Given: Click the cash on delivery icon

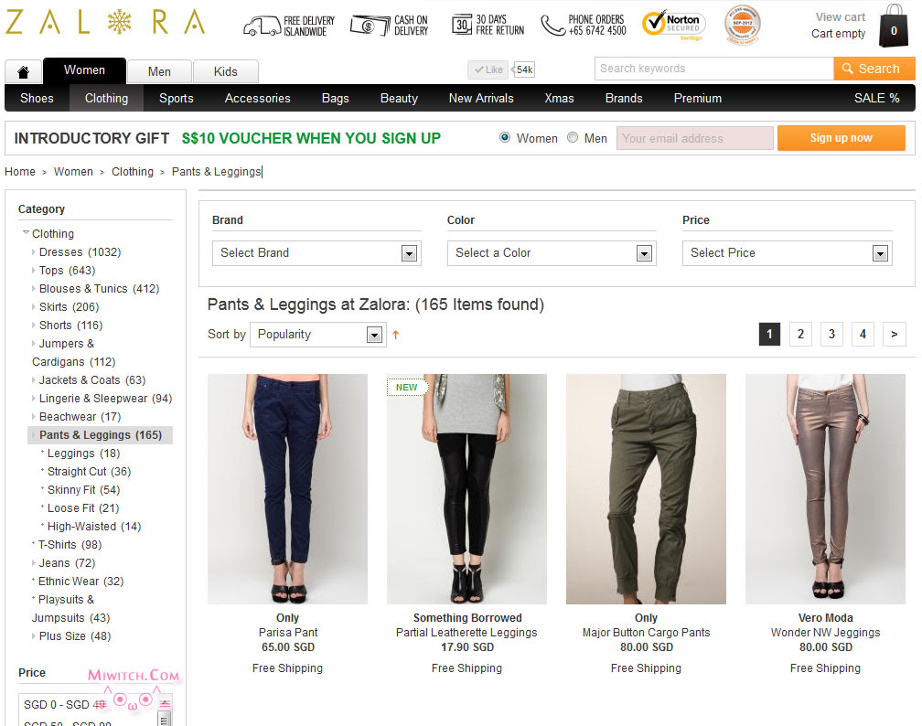Looking at the screenshot, I should [x=370, y=26].
